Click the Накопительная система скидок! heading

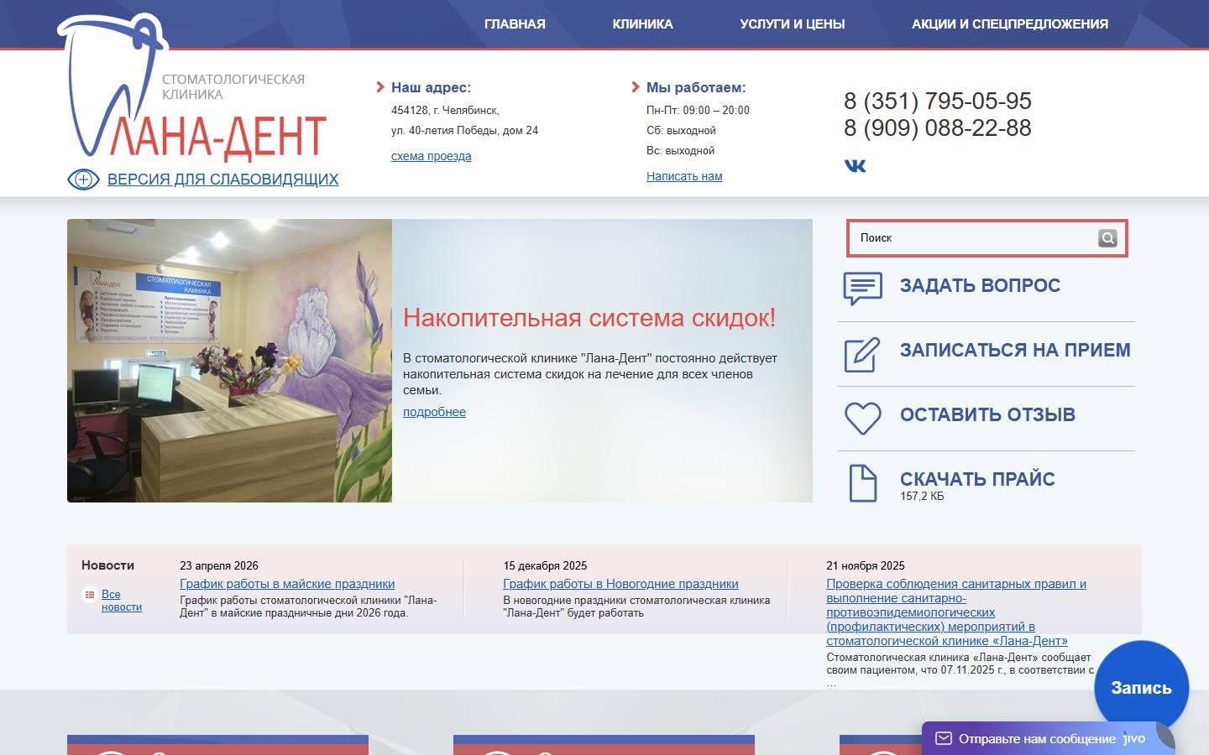point(589,318)
